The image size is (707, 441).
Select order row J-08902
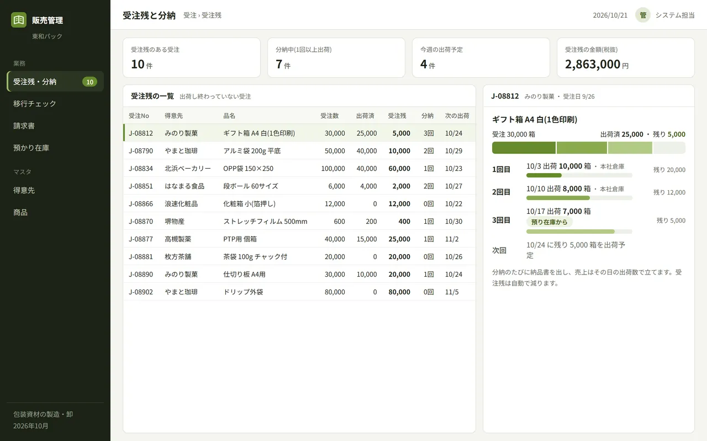click(299, 292)
